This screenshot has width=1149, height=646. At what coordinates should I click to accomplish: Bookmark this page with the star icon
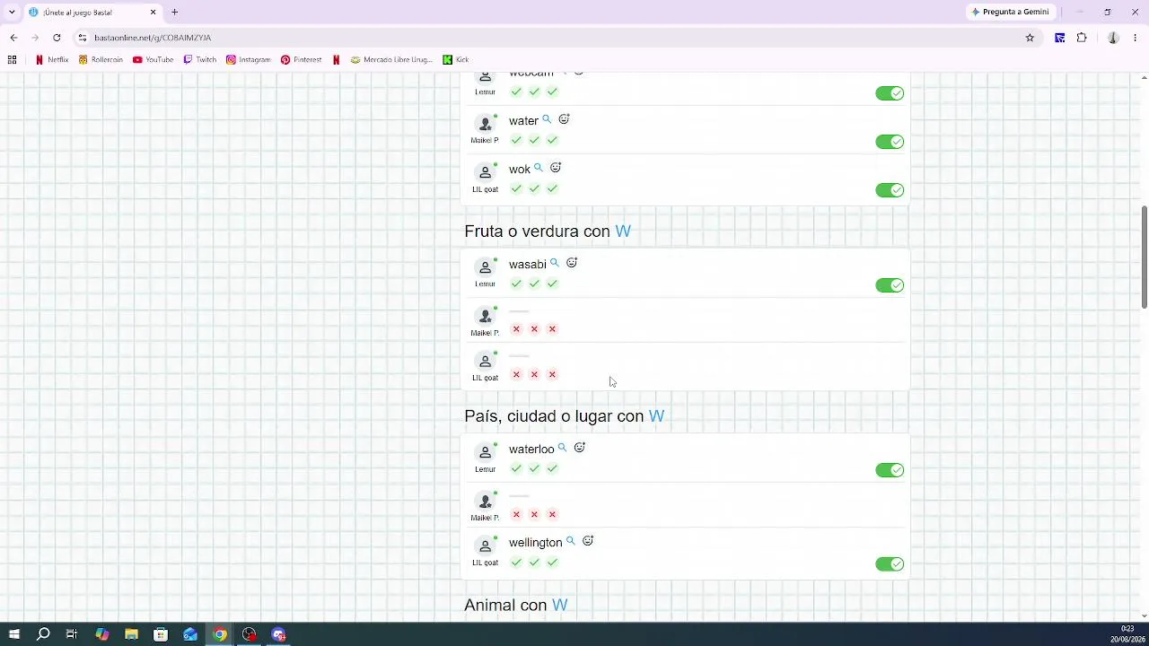coord(1030,38)
